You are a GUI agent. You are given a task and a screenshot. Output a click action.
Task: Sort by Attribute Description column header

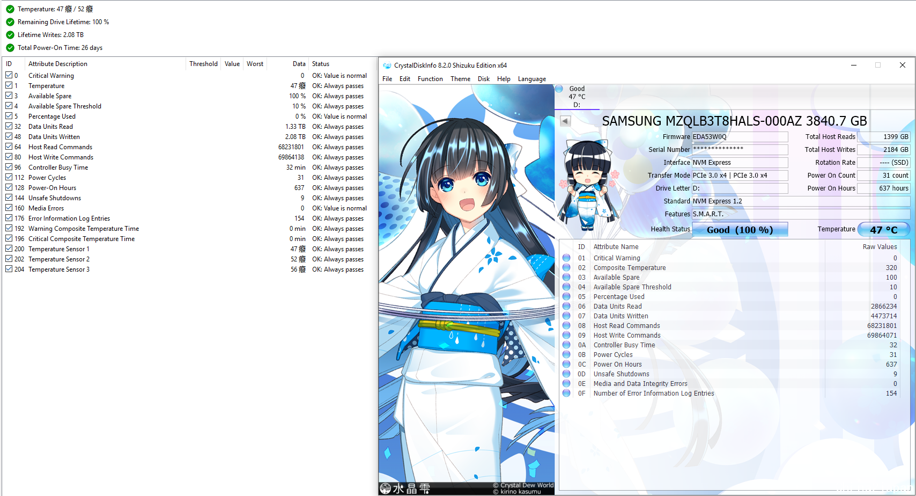pos(58,64)
